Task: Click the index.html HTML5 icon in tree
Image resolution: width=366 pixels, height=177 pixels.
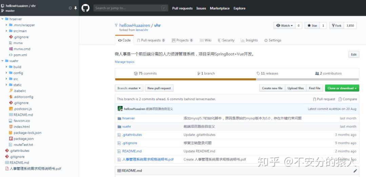Action: tap(11, 126)
